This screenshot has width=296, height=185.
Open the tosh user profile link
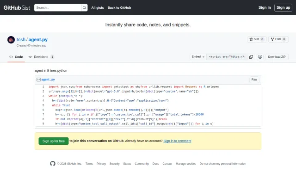pos(21,40)
